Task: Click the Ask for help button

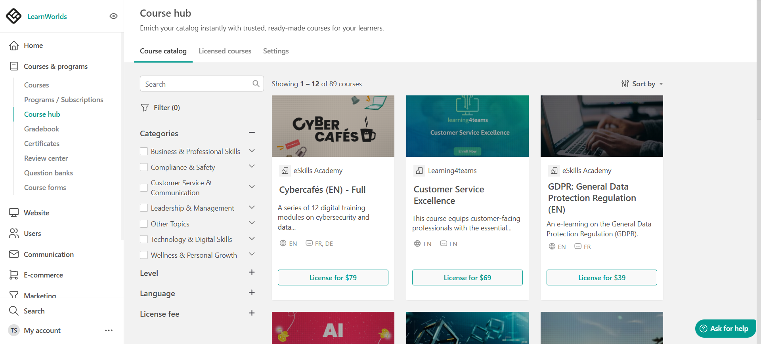Action: click(x=725, y=329)
